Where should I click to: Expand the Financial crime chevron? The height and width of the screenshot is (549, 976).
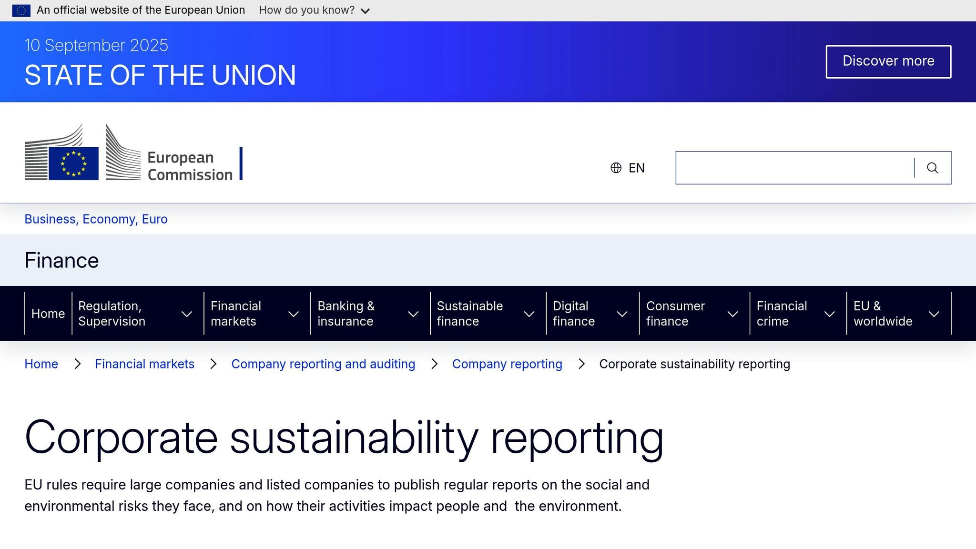click(x=829, y=314)
